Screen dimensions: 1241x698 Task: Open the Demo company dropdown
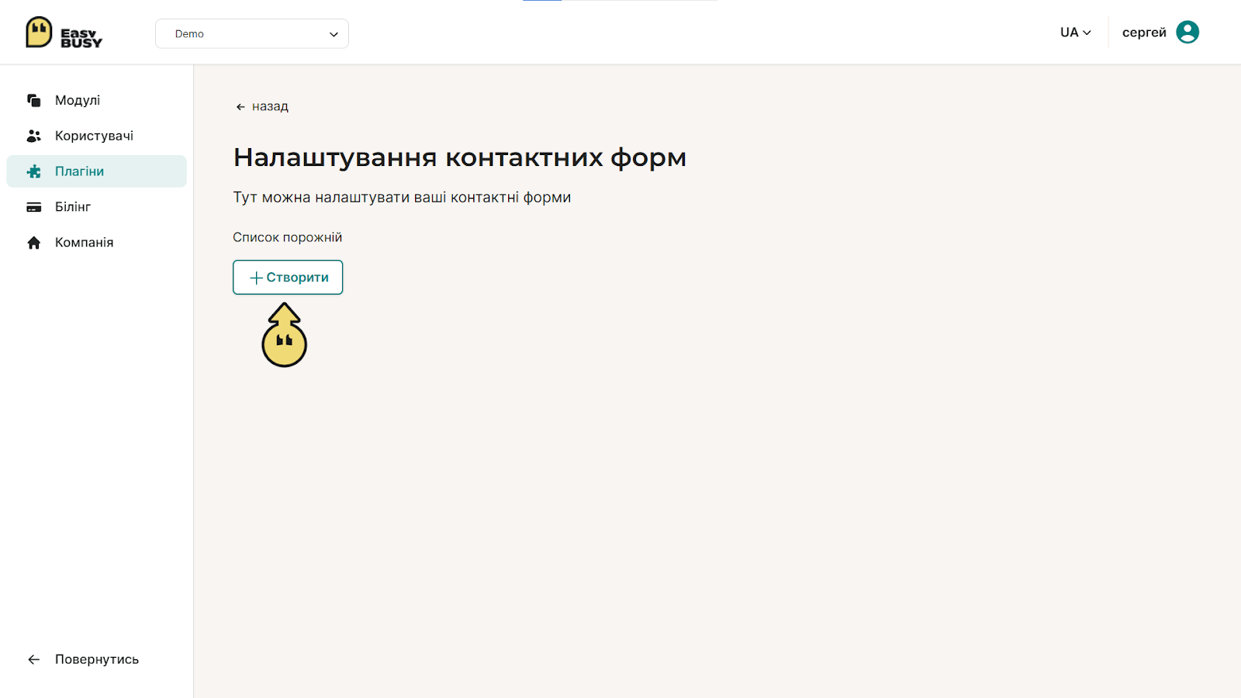tap(252, 33)
